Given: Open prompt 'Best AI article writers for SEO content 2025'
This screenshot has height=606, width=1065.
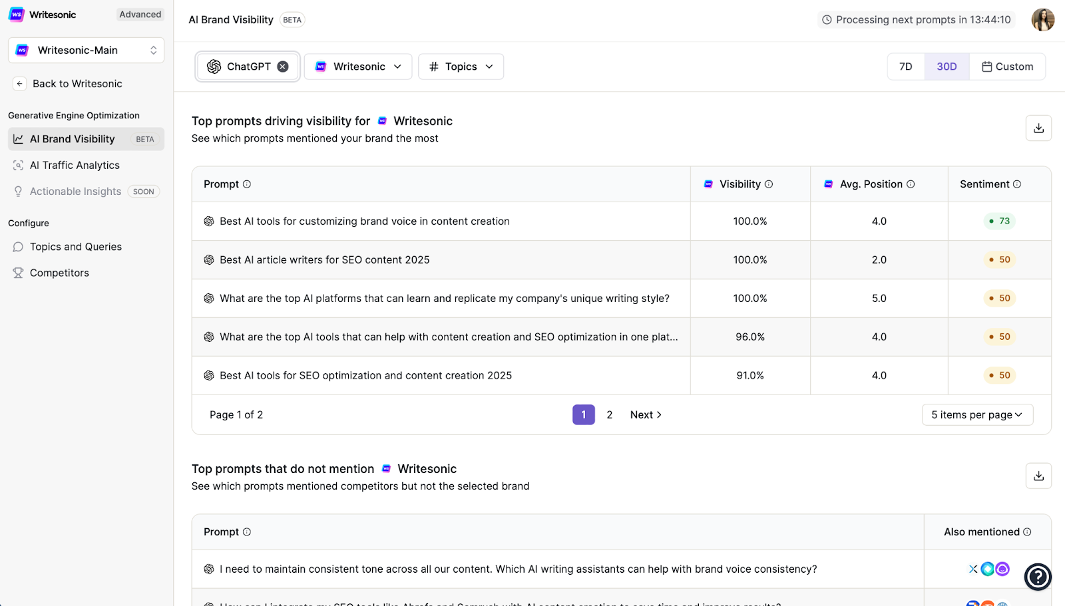Looking at the screenshot, I should point(325,260).
